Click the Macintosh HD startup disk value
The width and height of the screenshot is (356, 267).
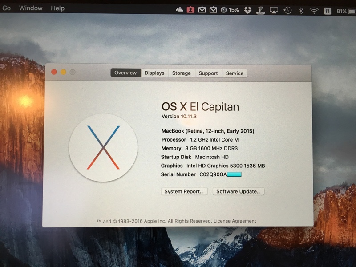click(x=212, y=157)
